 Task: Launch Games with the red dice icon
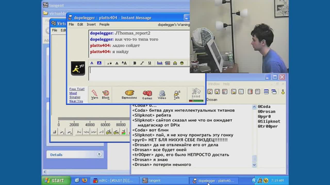coord(147,94)
